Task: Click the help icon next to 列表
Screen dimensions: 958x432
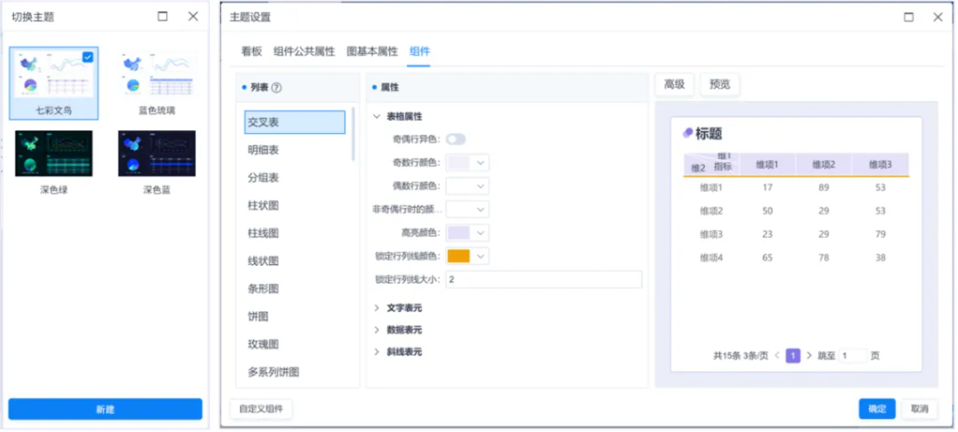Action: click(277, 88)
